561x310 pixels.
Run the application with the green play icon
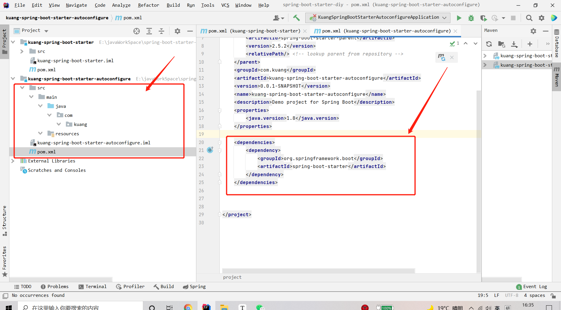[459, 18]
